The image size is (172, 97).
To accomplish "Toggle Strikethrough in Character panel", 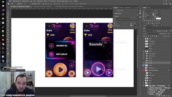I will click(x=159, y=21).
